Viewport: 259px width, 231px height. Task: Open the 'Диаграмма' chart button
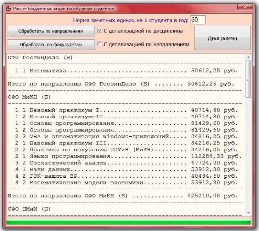(x=223, y=38)
